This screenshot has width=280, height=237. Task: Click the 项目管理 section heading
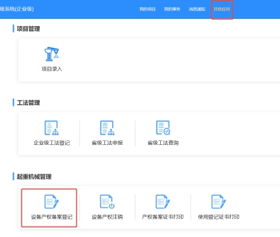28,29
